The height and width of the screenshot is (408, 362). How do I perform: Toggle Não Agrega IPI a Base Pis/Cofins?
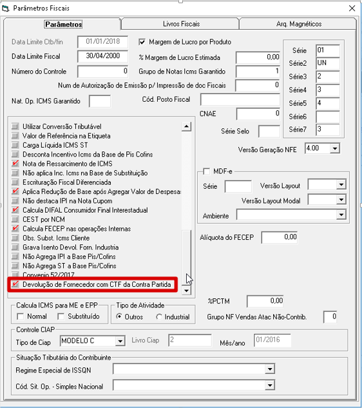tap(15, 257)
